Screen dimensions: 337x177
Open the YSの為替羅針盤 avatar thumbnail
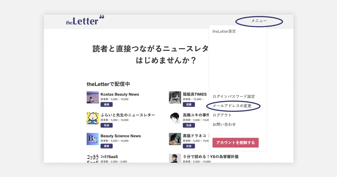(x=175, y=158)
